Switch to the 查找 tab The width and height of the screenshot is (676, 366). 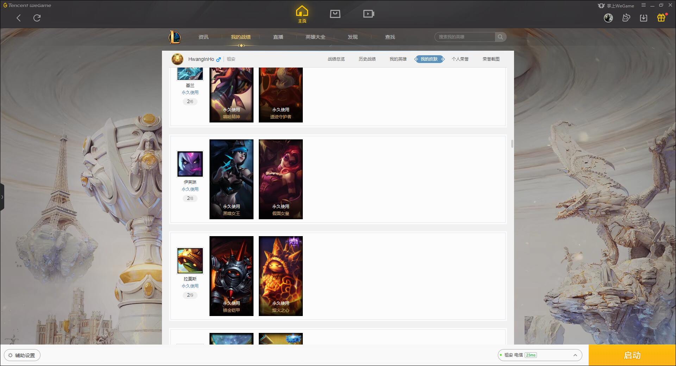[x=390, y=37]
